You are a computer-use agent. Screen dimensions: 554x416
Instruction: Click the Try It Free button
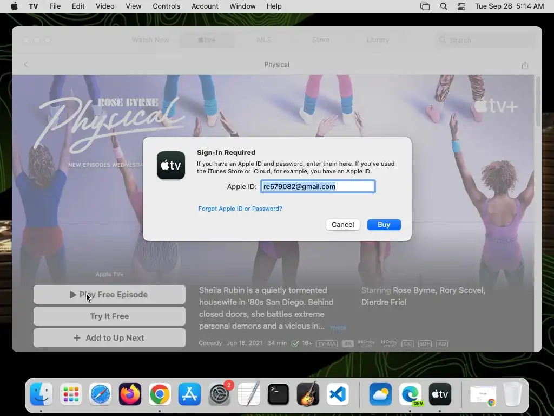[x=109, y=316]
